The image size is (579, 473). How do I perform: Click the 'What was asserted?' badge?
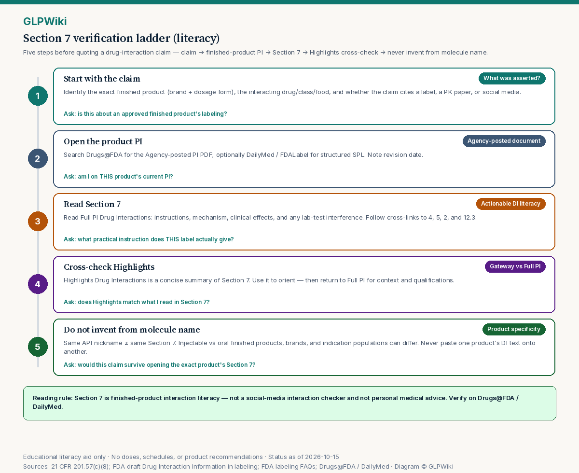coord(512,78)
